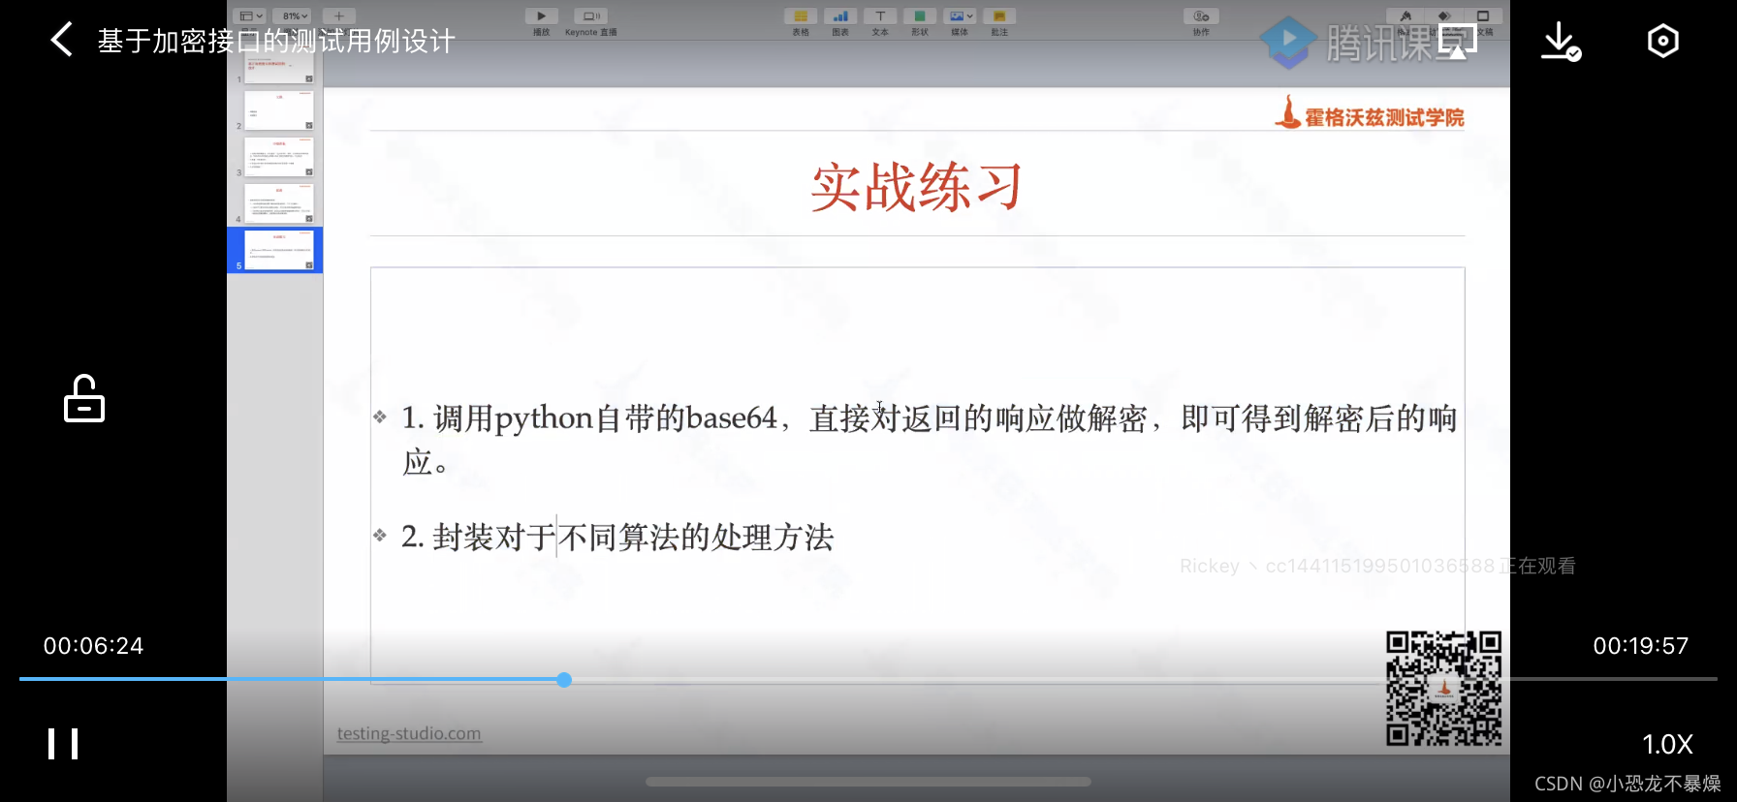Click the horizontal scrollbar under the slide
Viewport: 1737px width, 802px height.
[x=868, y=782]
